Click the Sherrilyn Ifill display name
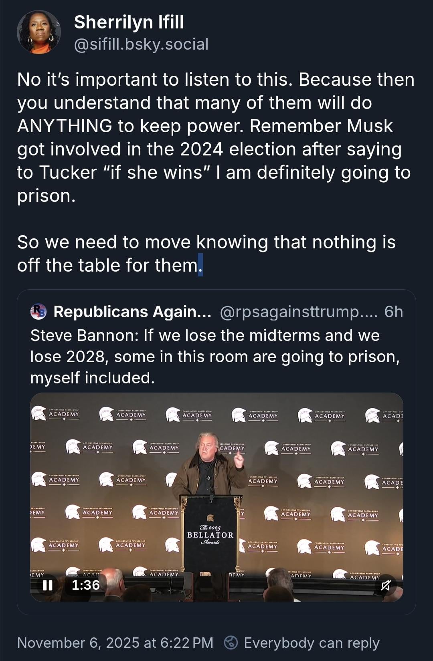 pos(129,22)
